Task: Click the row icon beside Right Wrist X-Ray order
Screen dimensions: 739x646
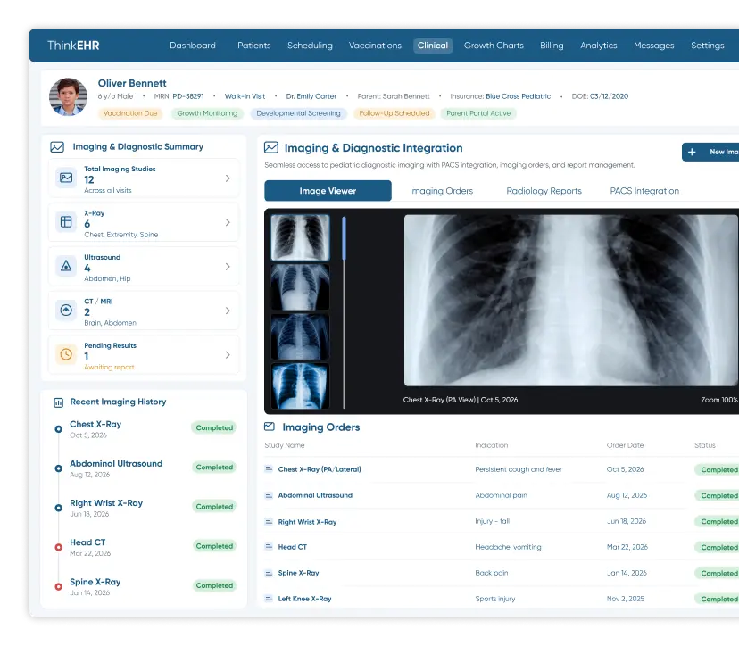Action: pyautogui.click(x=269, y=522)
